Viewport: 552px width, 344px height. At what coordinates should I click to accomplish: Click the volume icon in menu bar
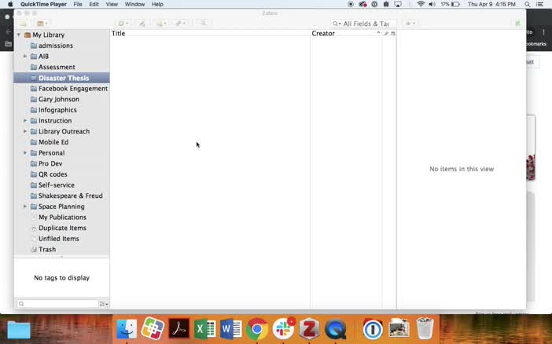(432, 4)
